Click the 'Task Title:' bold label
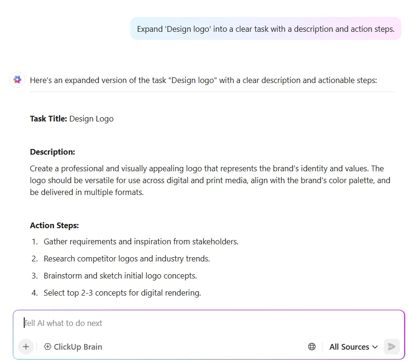 point(48,119)
